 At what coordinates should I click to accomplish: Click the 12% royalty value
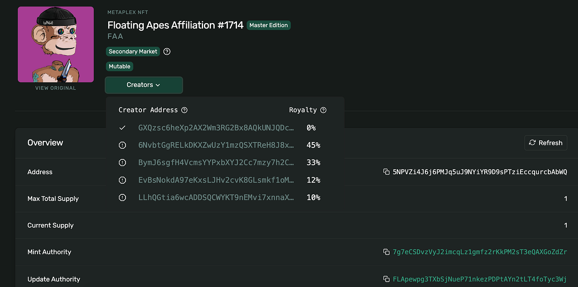click(x=313, y=180)
